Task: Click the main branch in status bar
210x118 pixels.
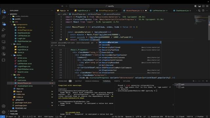Action: point(10,117)
